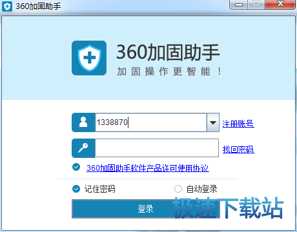Focus the empty password field

point(157,148)
